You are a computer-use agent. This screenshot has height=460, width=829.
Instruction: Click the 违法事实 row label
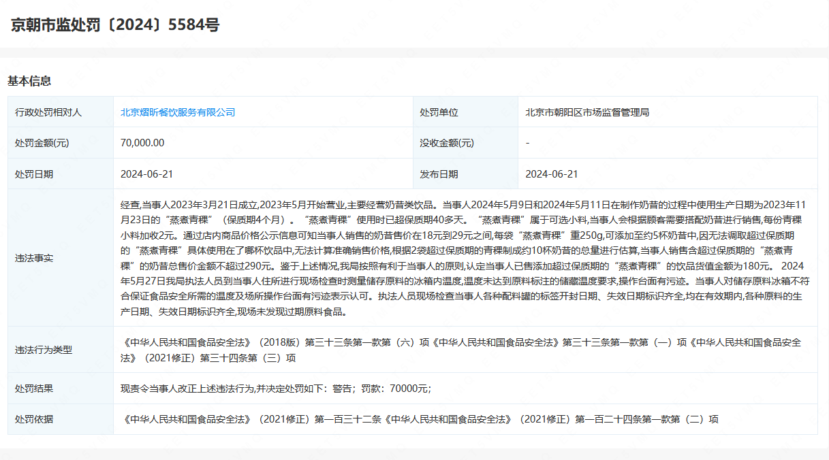34,258
